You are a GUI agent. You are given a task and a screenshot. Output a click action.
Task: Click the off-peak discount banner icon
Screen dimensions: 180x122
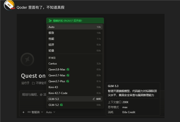50,21
